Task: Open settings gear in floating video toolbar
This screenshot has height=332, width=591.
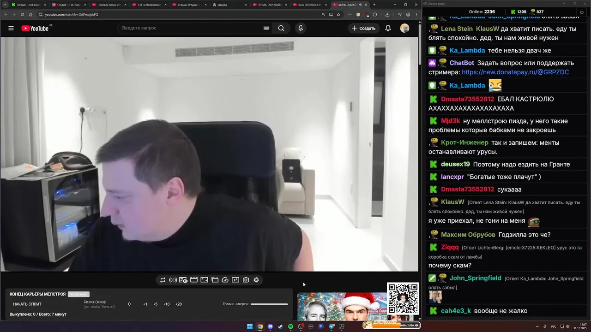Action: pyautogui.click(x=256, y=280)
